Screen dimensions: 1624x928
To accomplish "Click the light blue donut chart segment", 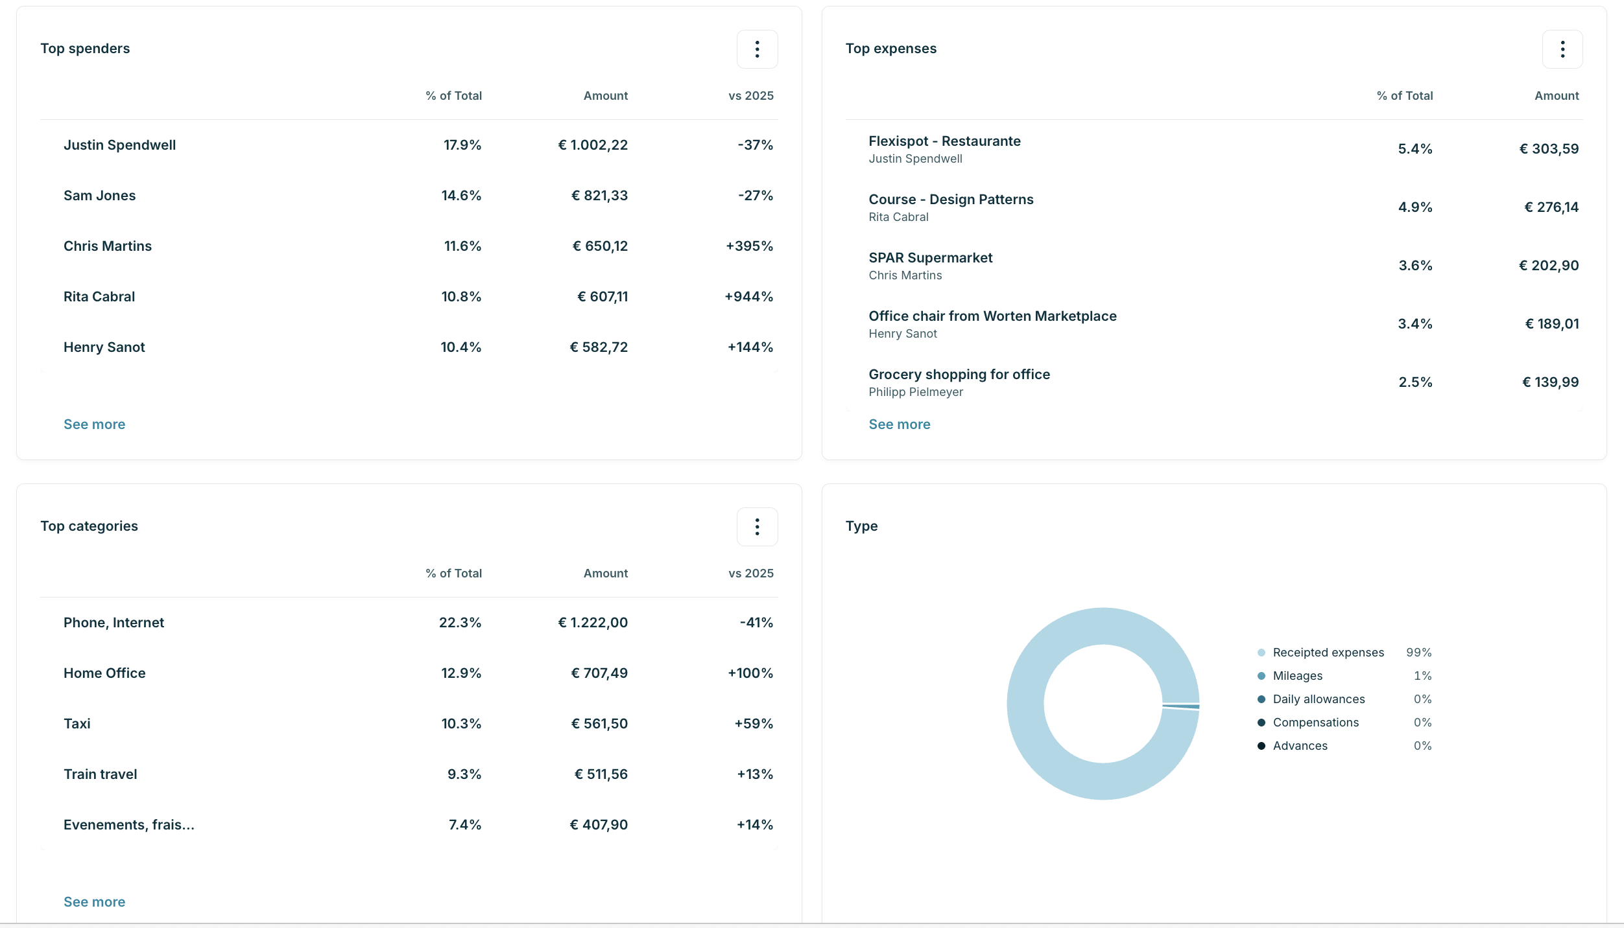I will pyautogui.click(x=1026, y=704).
